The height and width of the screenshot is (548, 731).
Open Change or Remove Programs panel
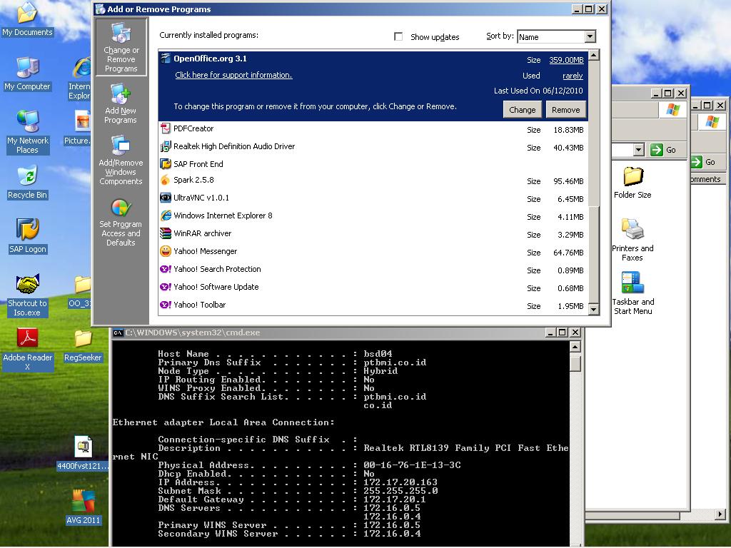tap(121, 47)
